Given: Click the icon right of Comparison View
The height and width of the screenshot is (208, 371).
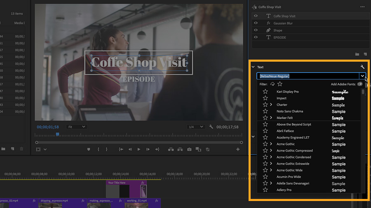Looking at the screenshot, I should point(207,149).
